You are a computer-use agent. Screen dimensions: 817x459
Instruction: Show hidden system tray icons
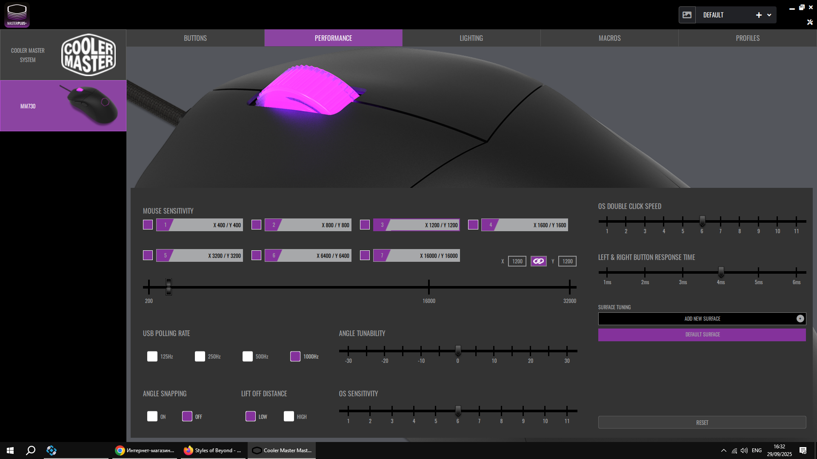723,450
